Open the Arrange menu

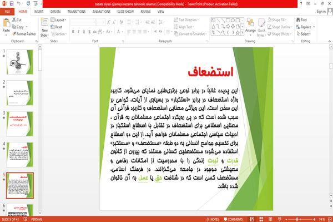click(250, 27)
